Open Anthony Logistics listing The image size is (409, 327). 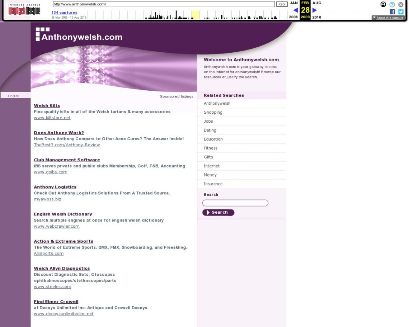pos(55,187)
